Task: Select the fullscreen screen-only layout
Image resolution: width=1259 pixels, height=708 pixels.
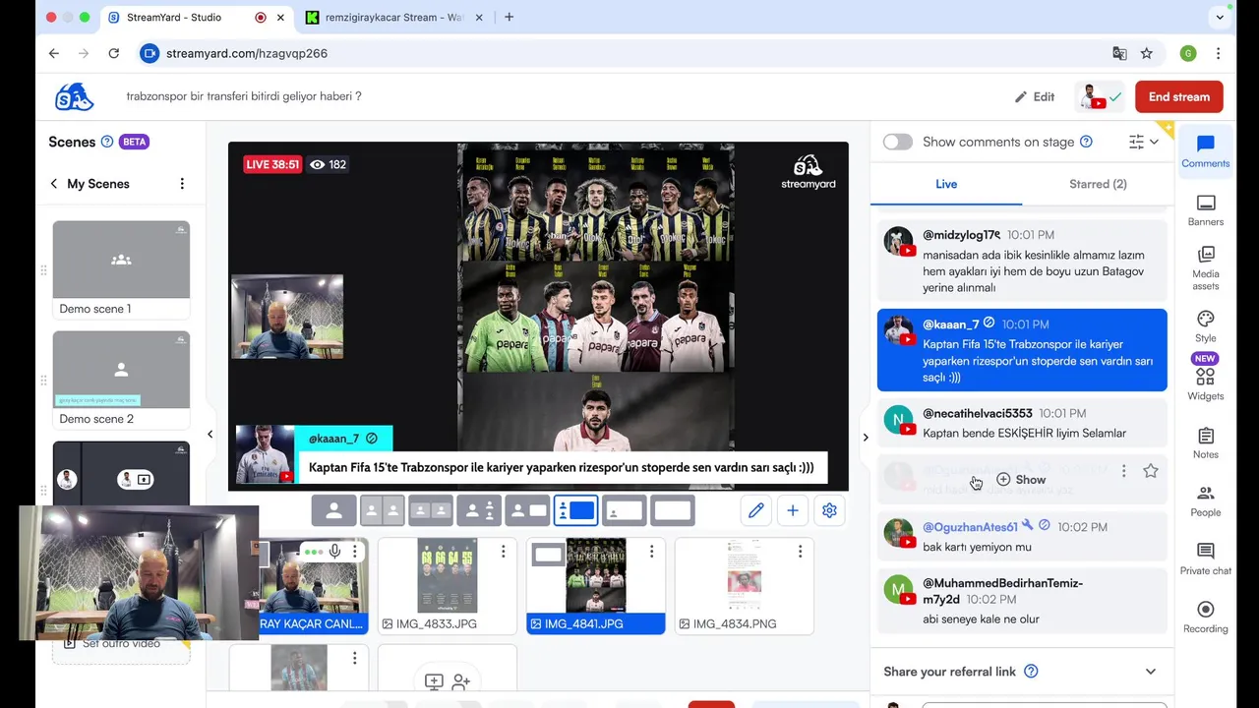Action: [x=672, y=510]
